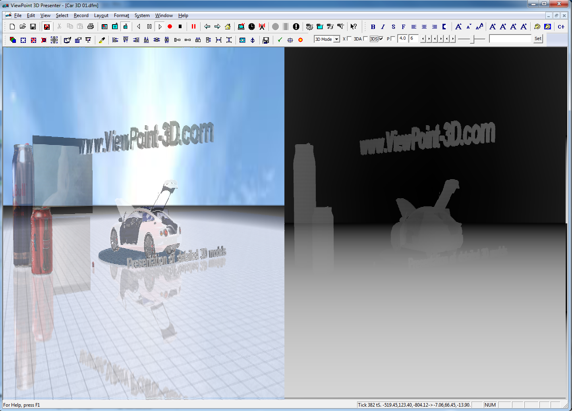The width and height of the screenshot is (572, 411).
Task: Enable the 3DA checkbox
Action: point(365,38)
